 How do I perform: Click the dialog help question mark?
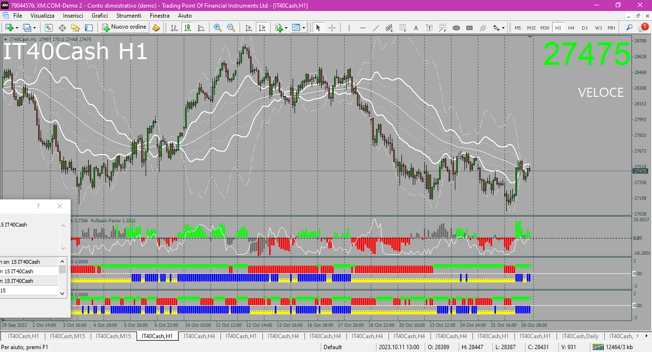(38, 206)
